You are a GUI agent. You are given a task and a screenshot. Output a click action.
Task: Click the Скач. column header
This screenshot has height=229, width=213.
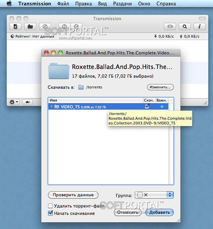[149, 100]
